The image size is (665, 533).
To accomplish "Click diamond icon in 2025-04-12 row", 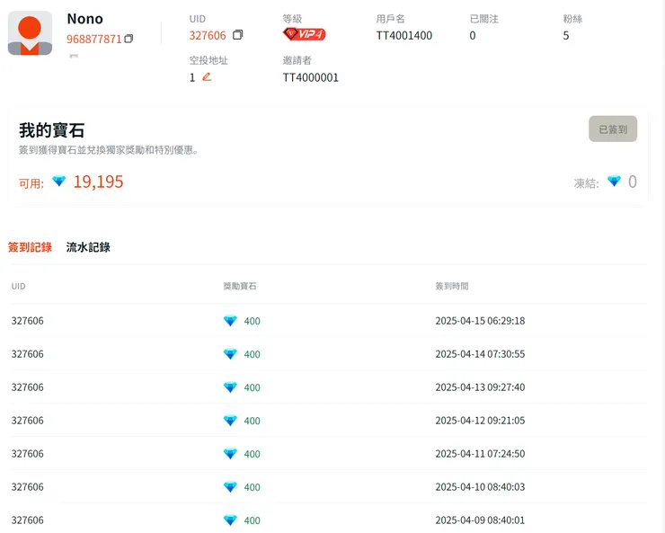I will [230, 421].
